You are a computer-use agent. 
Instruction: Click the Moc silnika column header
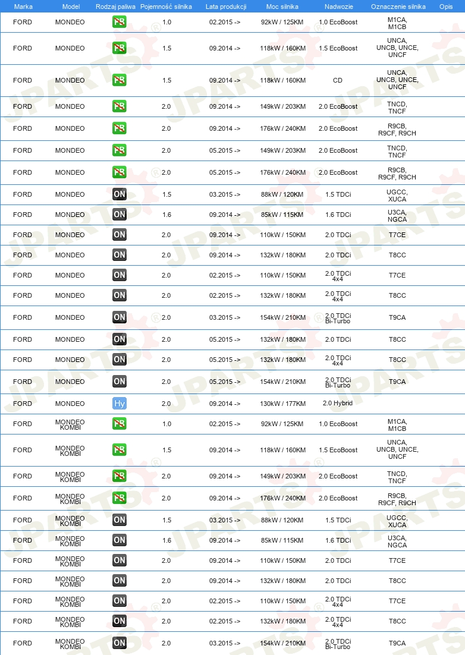coord(282,7)
